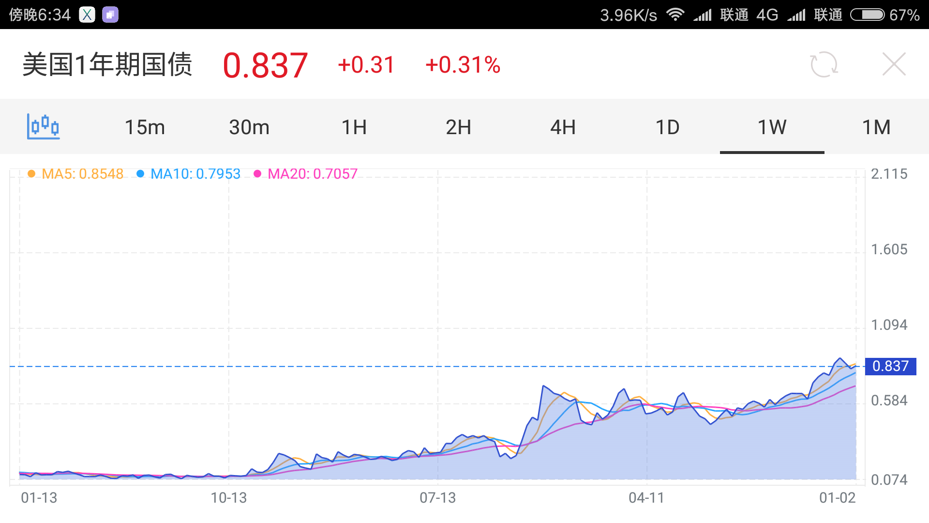Viewport: 929px width, 523px height.
Task: Tap the pink MA20 legend label
Action: point(312,174)
